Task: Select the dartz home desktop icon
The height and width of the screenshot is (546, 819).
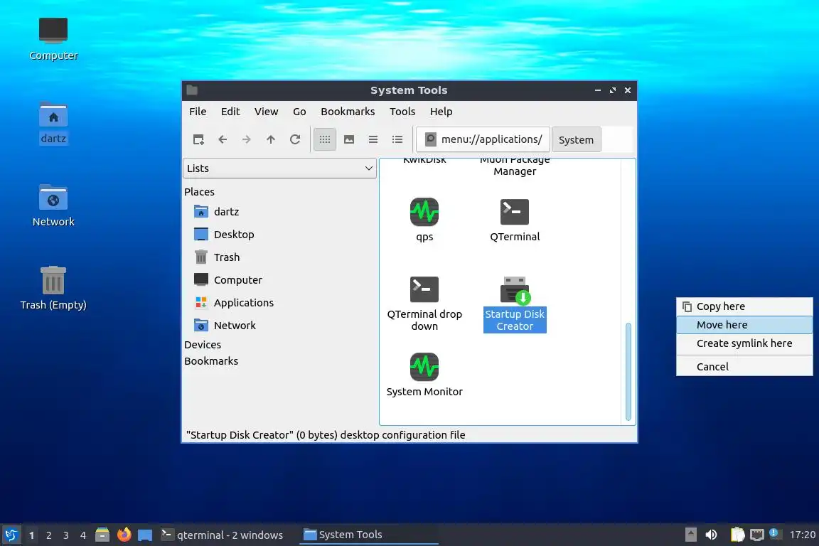Action: pyautogui.click(x=53, y=115)
